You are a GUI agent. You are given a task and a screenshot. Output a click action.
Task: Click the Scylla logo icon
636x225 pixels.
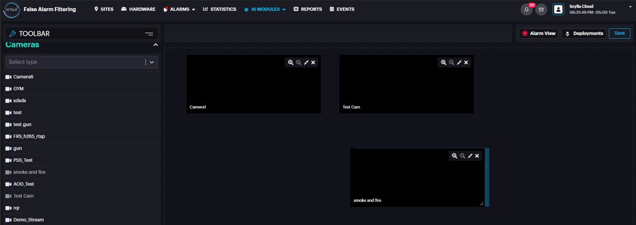tap(12, 9)
